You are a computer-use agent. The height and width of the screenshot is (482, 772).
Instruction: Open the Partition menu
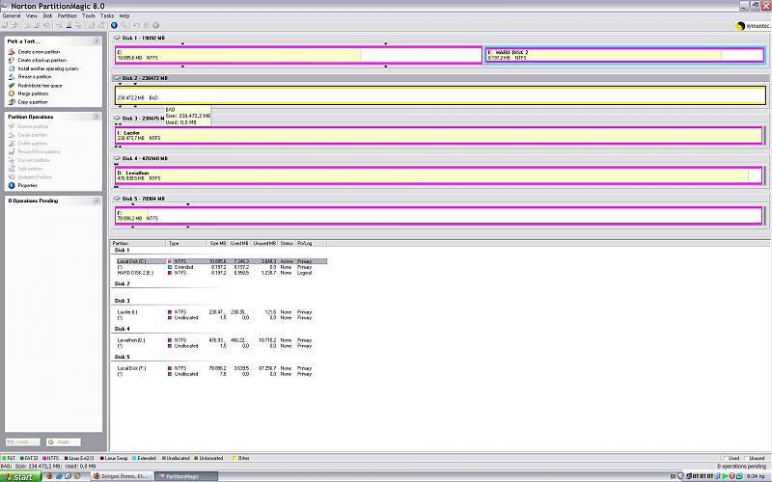tap(67, 15)
